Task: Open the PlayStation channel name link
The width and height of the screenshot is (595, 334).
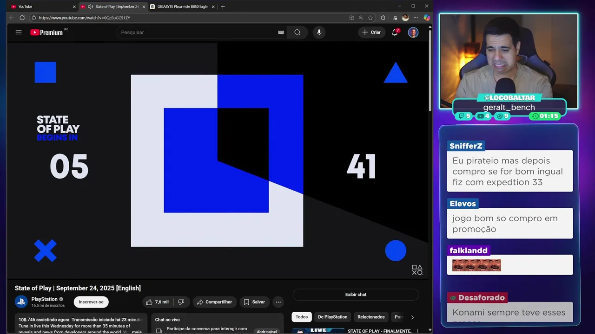Action: pyautogui.click(x=45, y=299)
